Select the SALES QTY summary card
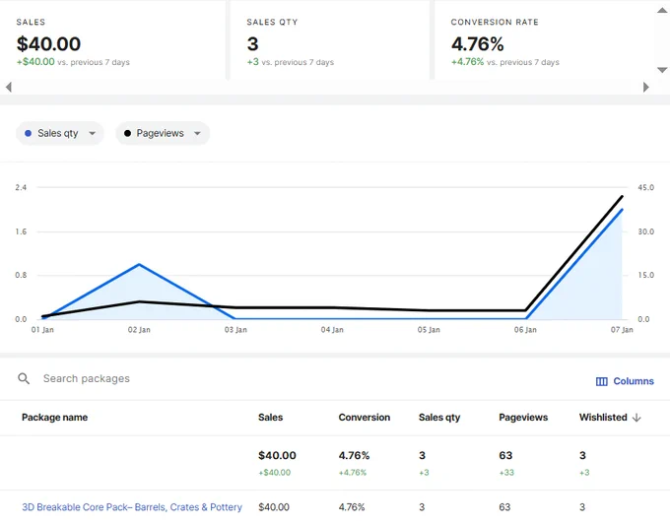The width and height of the screenshot is (670, 525). click(329, 40)
